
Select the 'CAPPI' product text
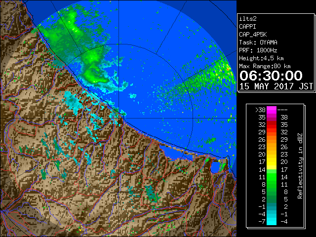247,27
